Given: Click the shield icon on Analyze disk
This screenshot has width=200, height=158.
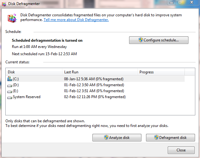Looking at the screenshot, I should (106, 138).
